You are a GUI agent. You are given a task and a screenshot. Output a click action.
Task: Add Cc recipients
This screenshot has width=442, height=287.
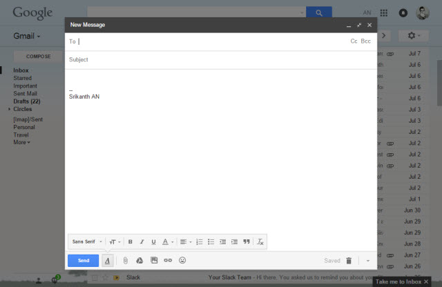[354, 41]
